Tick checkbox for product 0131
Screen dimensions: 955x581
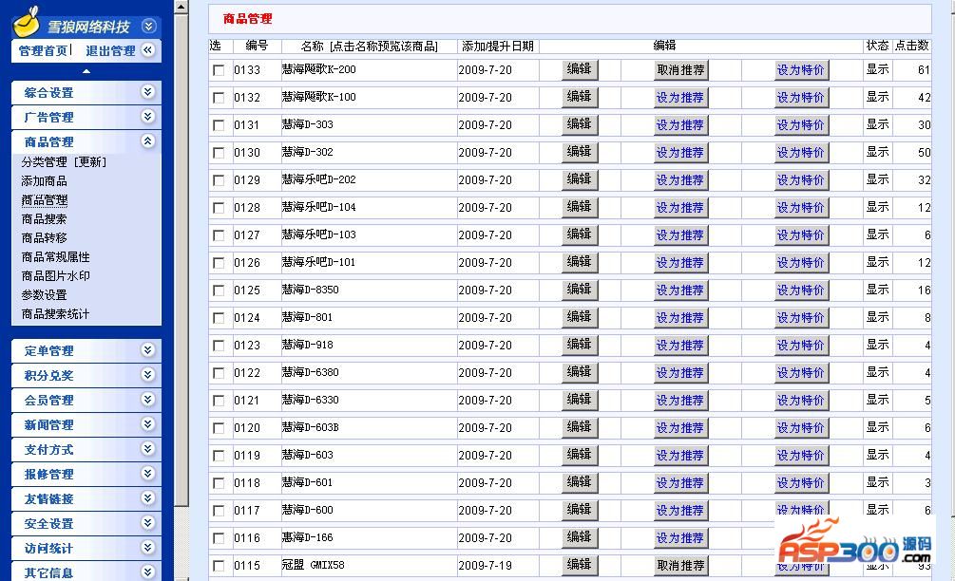click(x=219, y=125)
